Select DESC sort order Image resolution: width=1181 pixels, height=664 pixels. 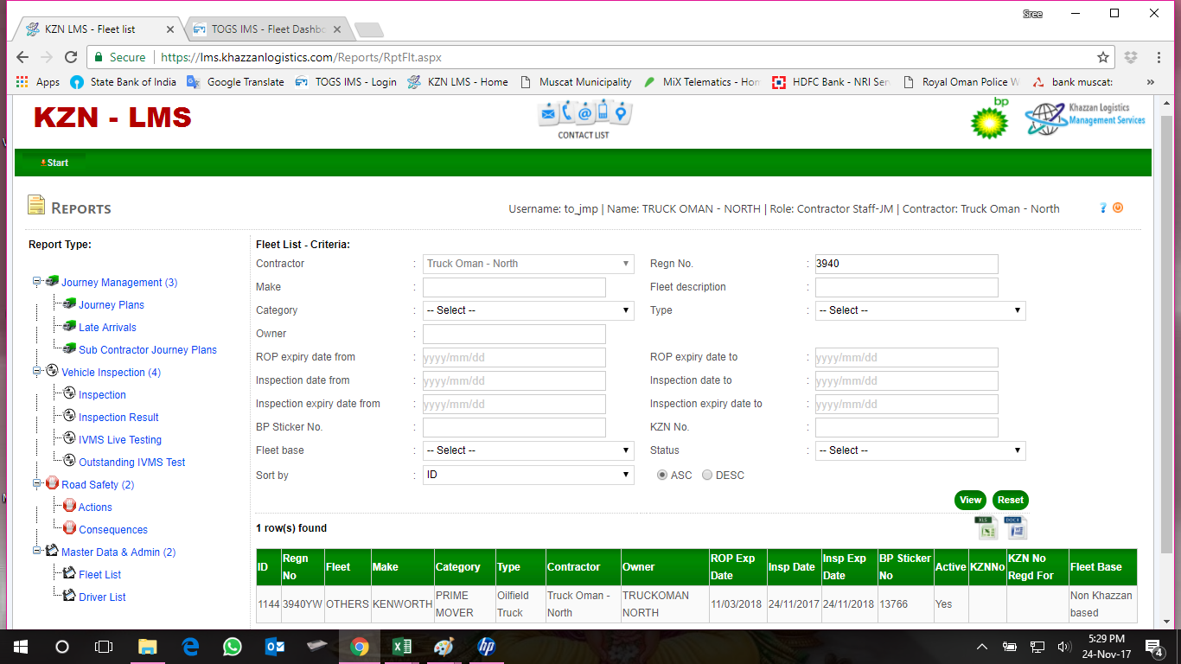707,475
